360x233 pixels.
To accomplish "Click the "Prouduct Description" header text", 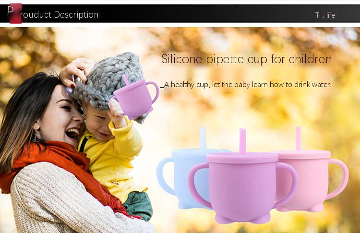I will point(53,14).
